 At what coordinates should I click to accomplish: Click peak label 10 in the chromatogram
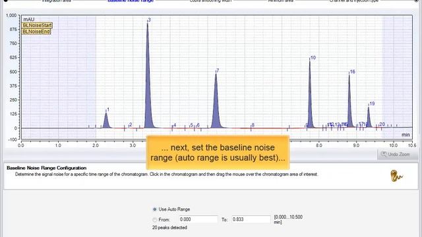tap(313, 57)
